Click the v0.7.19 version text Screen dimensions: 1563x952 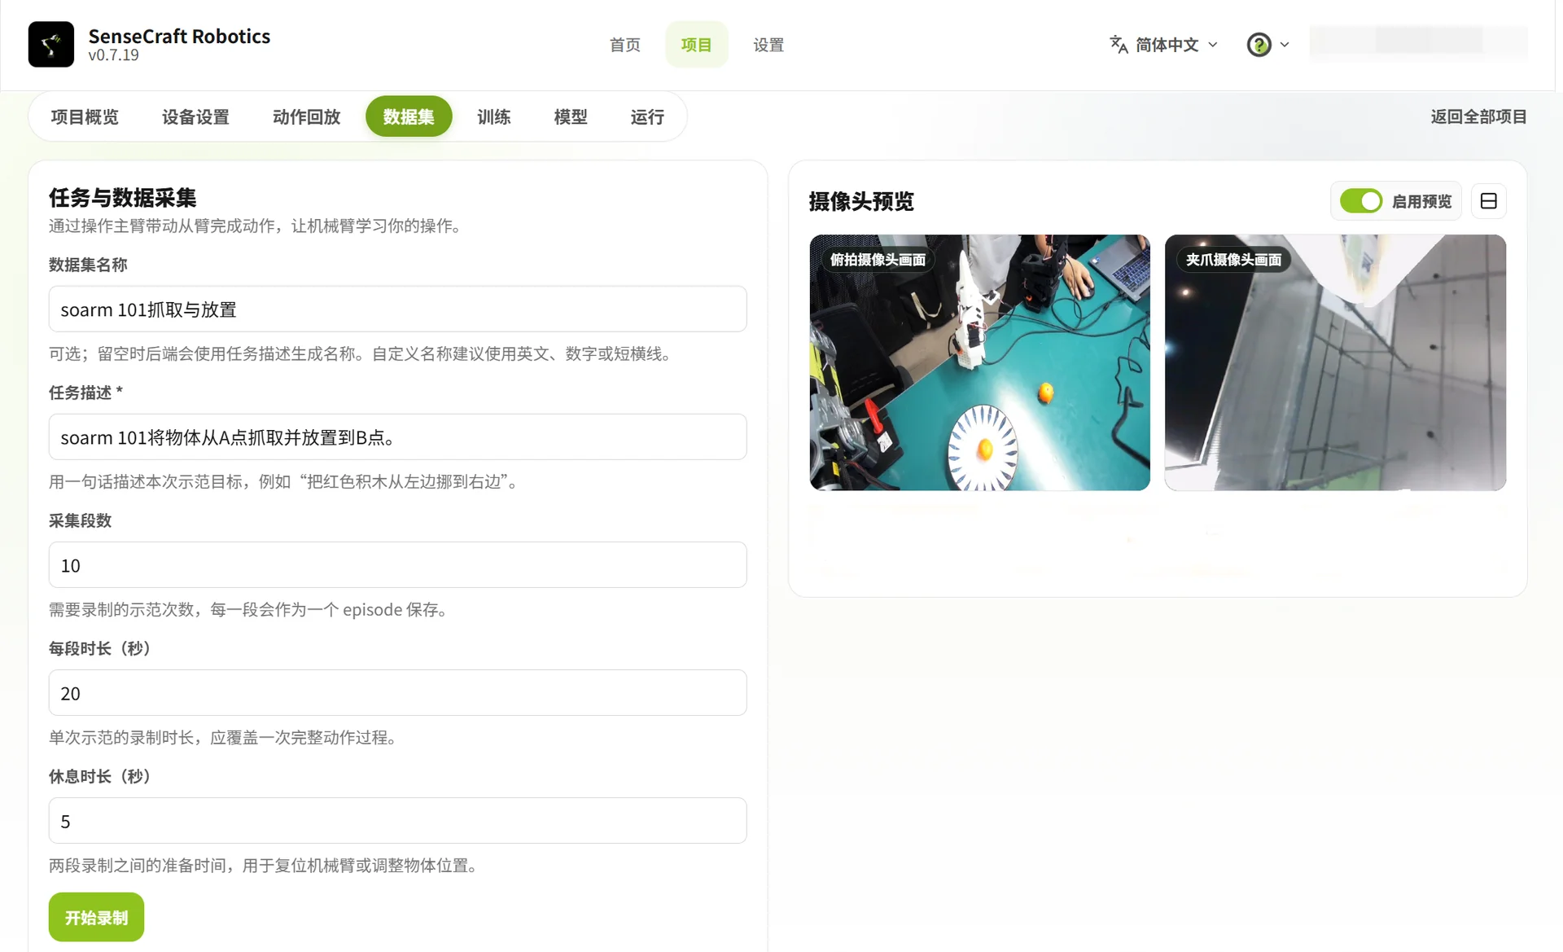(113, 55)
